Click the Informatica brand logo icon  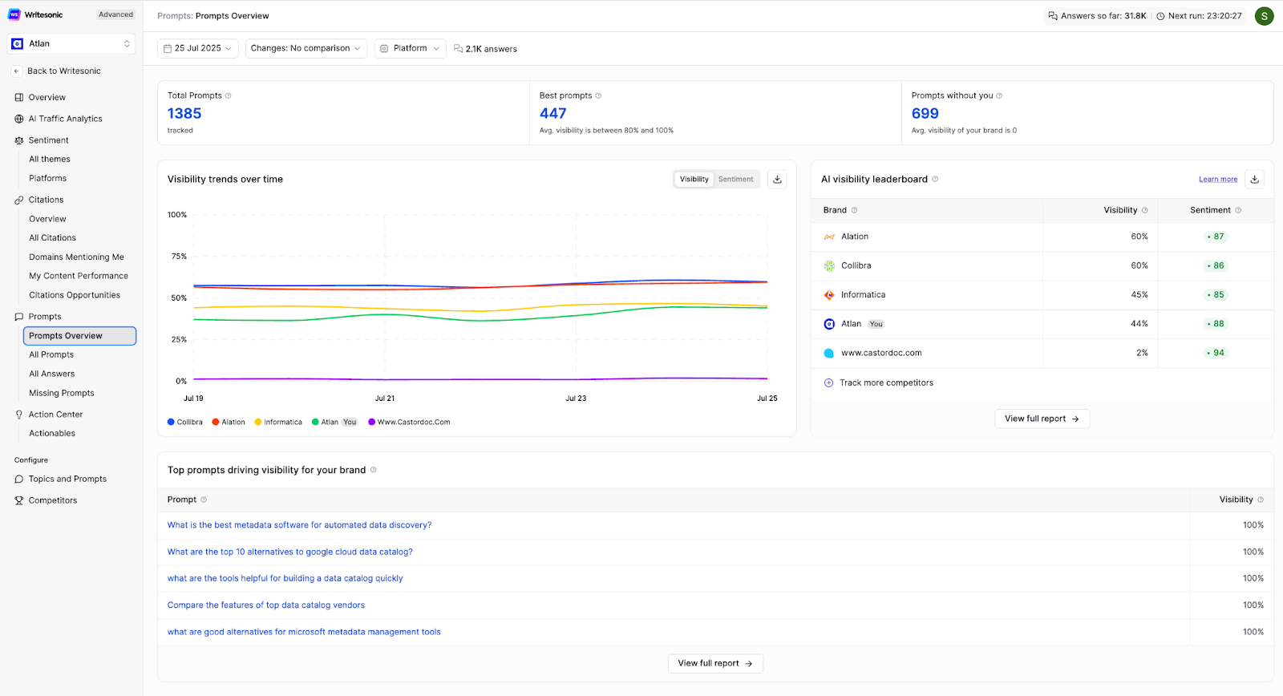pos(829,295)
